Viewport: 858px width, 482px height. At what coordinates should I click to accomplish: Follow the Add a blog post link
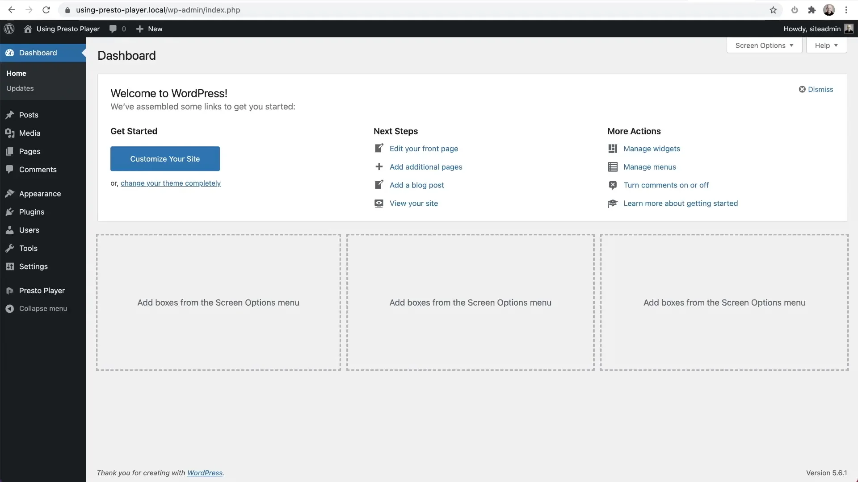coord(416,185)
